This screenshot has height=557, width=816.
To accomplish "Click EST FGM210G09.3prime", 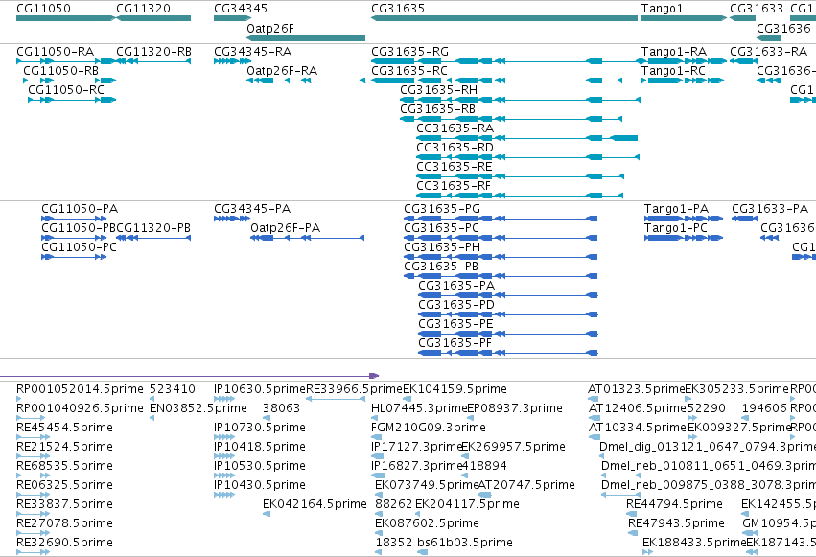I will [429, 428].
